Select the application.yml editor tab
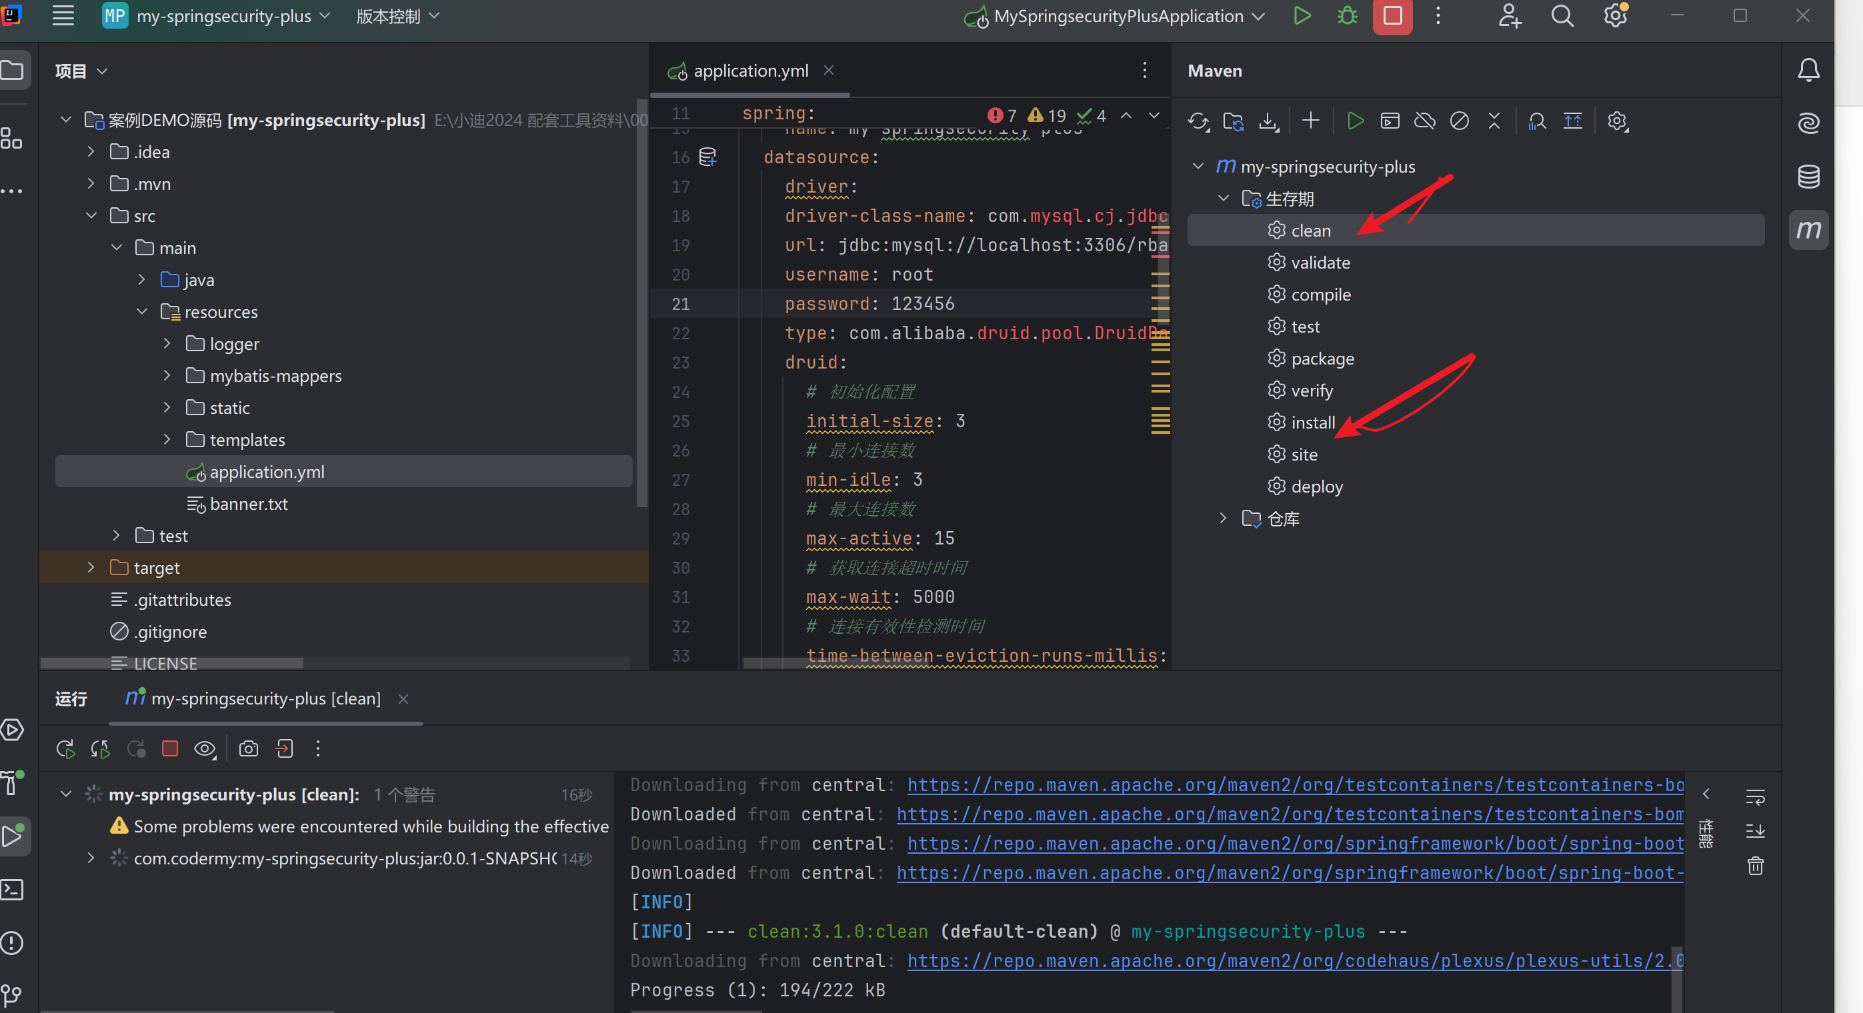Image resolution: width=1863 pixels, height=1013 pixels. [750, 71]
